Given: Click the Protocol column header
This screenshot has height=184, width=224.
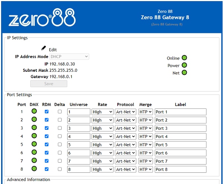Looking at the screenshot, I should [x=125, y=104].
